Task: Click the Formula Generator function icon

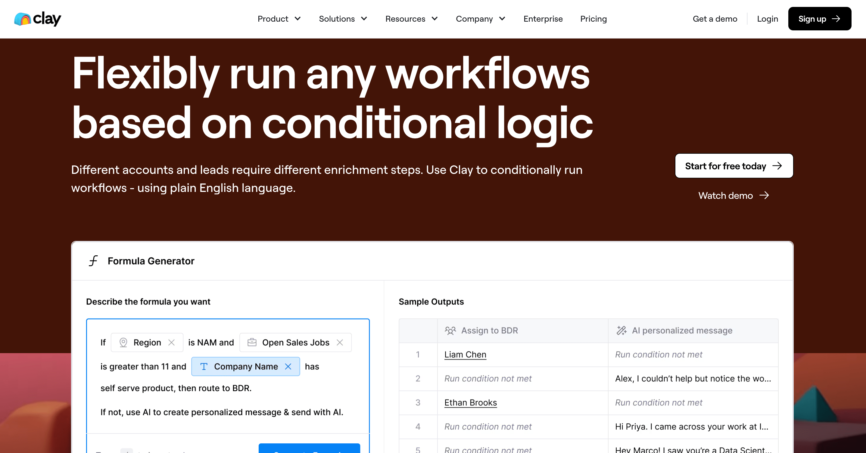Action: 93,261
